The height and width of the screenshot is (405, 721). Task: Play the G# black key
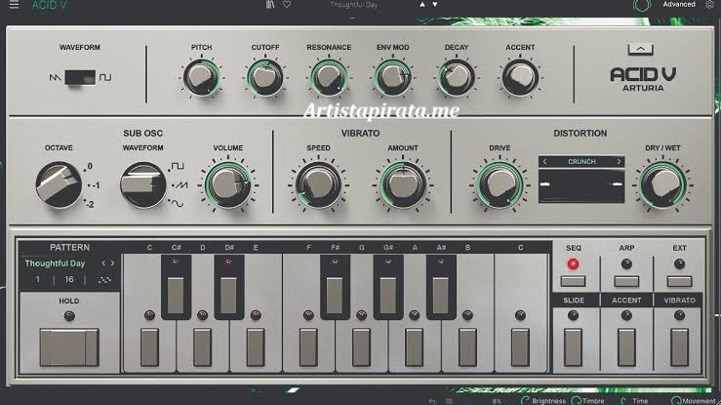387,295
